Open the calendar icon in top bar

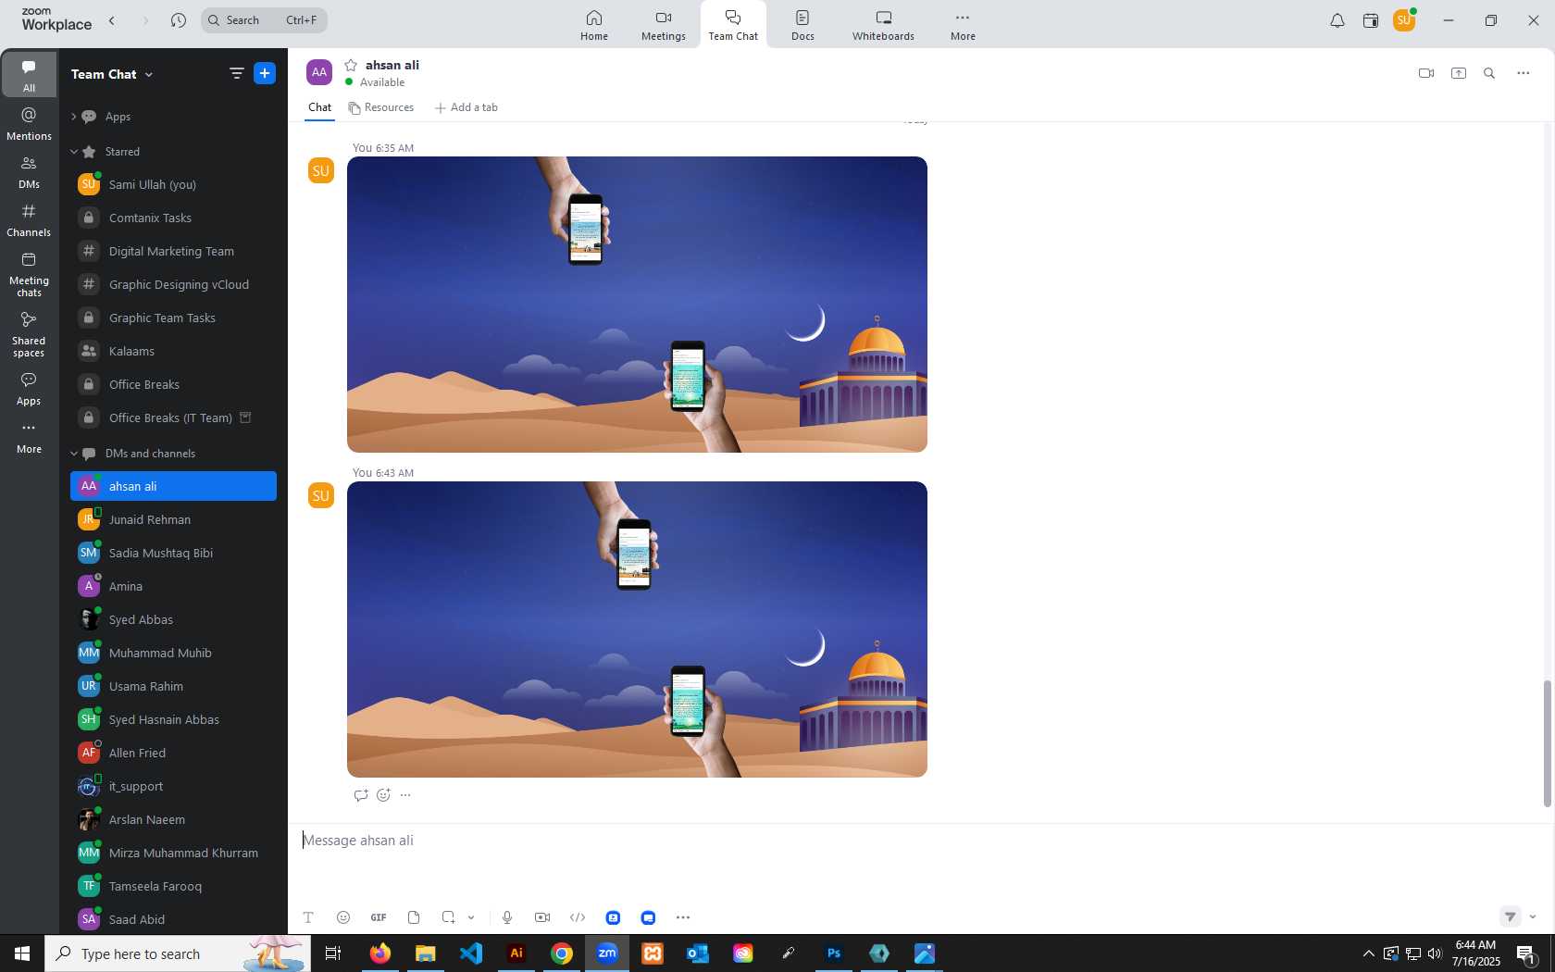pyautogui.click(x=1371, y=20)
